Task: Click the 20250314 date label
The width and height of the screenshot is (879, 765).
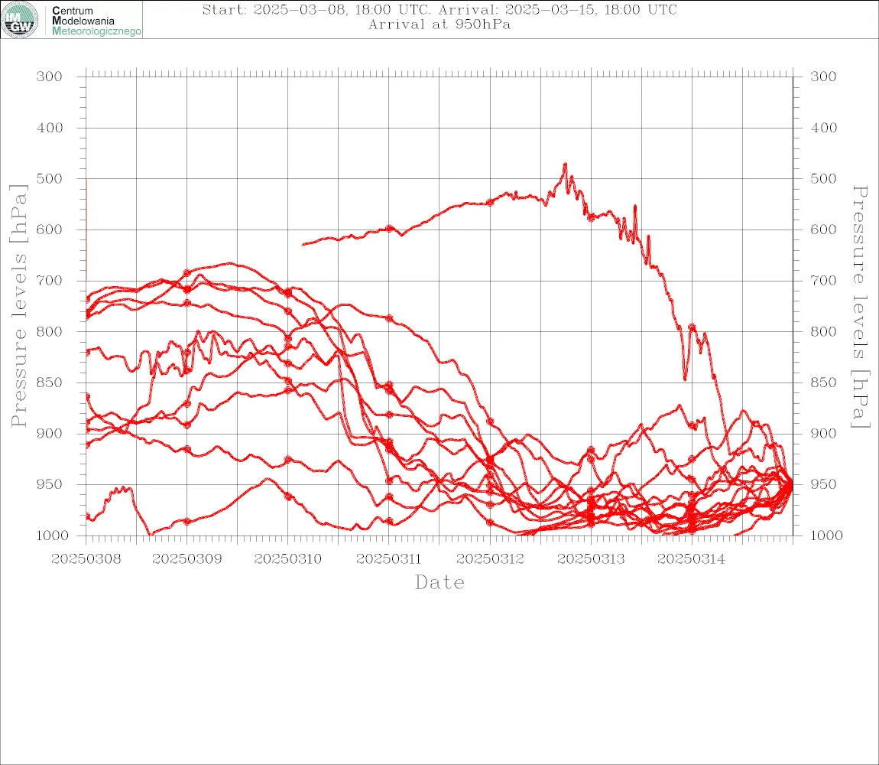Action: (x=691, y=559)
